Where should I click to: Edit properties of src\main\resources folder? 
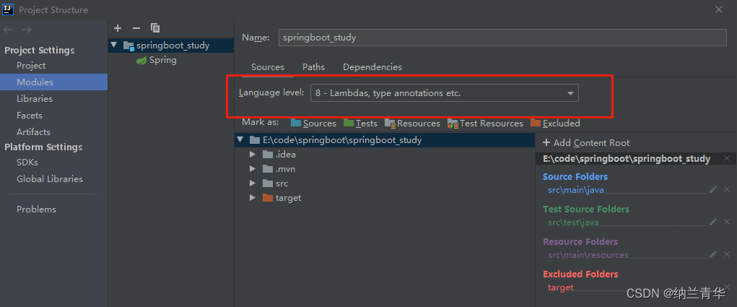[713, 254]
